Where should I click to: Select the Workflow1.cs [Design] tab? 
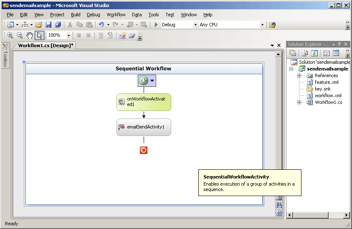tap(46, 45)
